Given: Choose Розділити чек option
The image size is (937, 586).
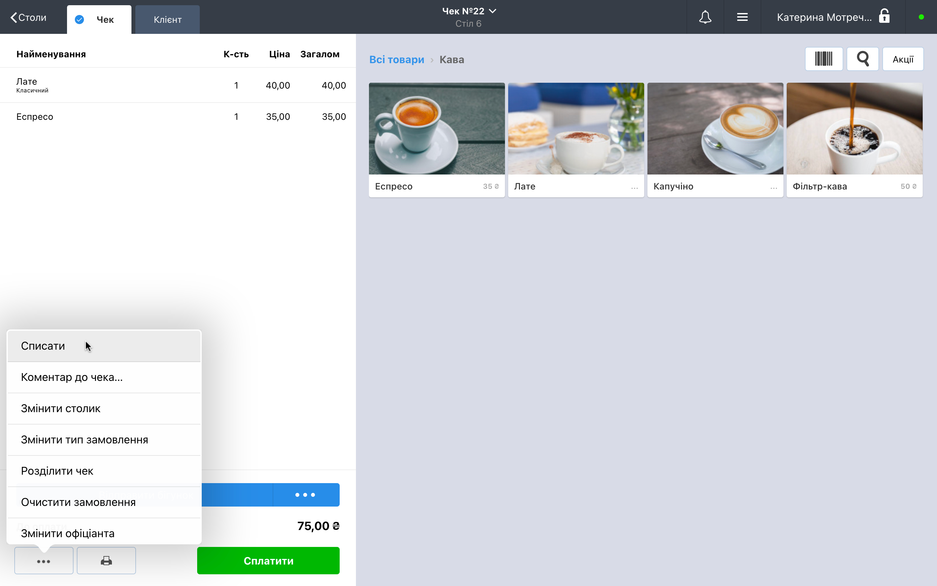Looking at the screenshot, I should (x=104, y=471).
